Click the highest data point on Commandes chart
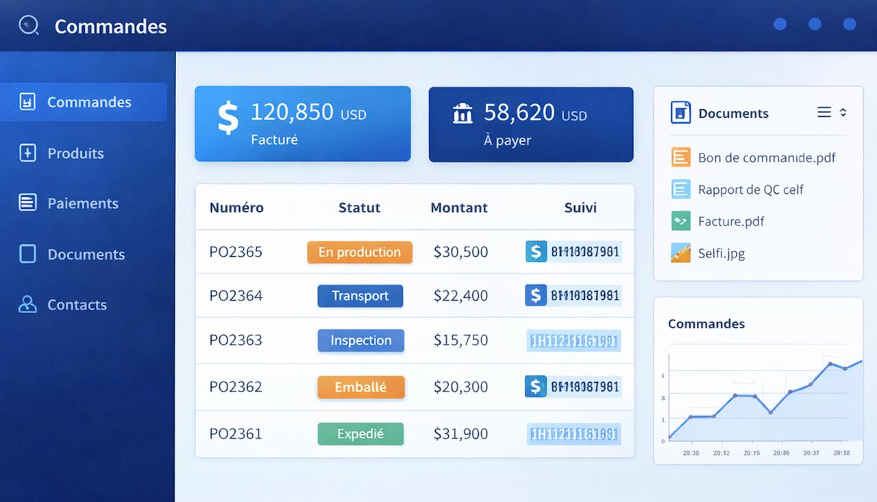Screen dimensions: 877x502 830,364
